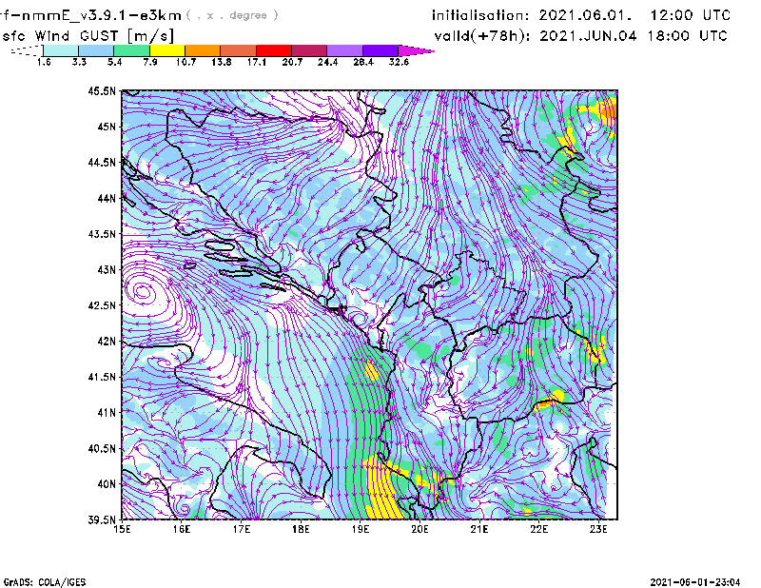Click the 19E longitude label
The width and height of the screenshot is (761, 588).
coord(361,529)
